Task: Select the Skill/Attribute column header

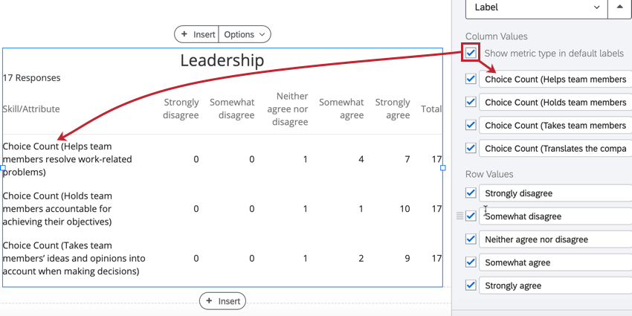Action: coord(31,109)
